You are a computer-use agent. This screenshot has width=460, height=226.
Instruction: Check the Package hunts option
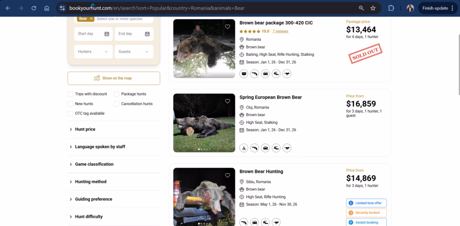pyautogui.click(x=117, y=94)
